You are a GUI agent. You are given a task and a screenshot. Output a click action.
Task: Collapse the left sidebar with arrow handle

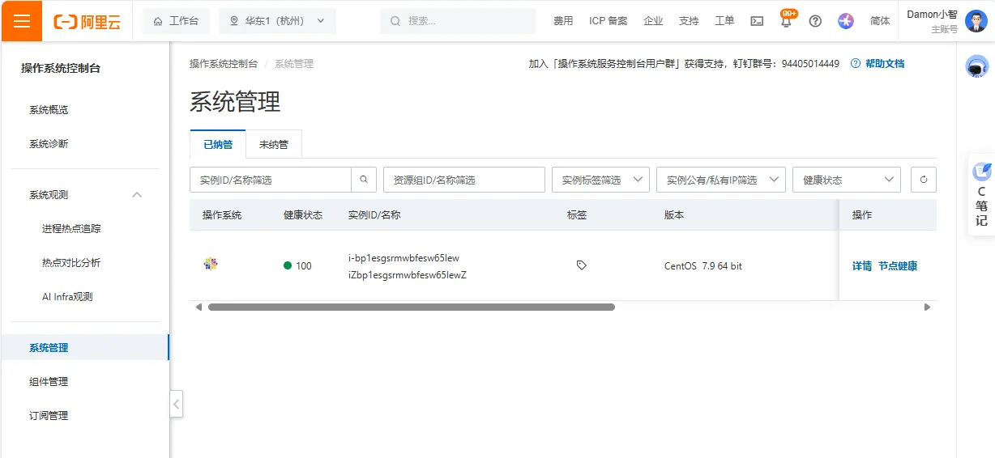pyautogui.click(x=176, y=404)
